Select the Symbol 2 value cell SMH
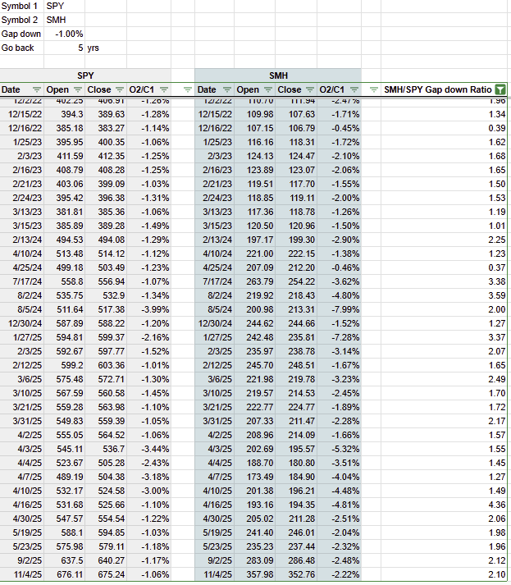The image size is (511, 585). pos(65,20)
